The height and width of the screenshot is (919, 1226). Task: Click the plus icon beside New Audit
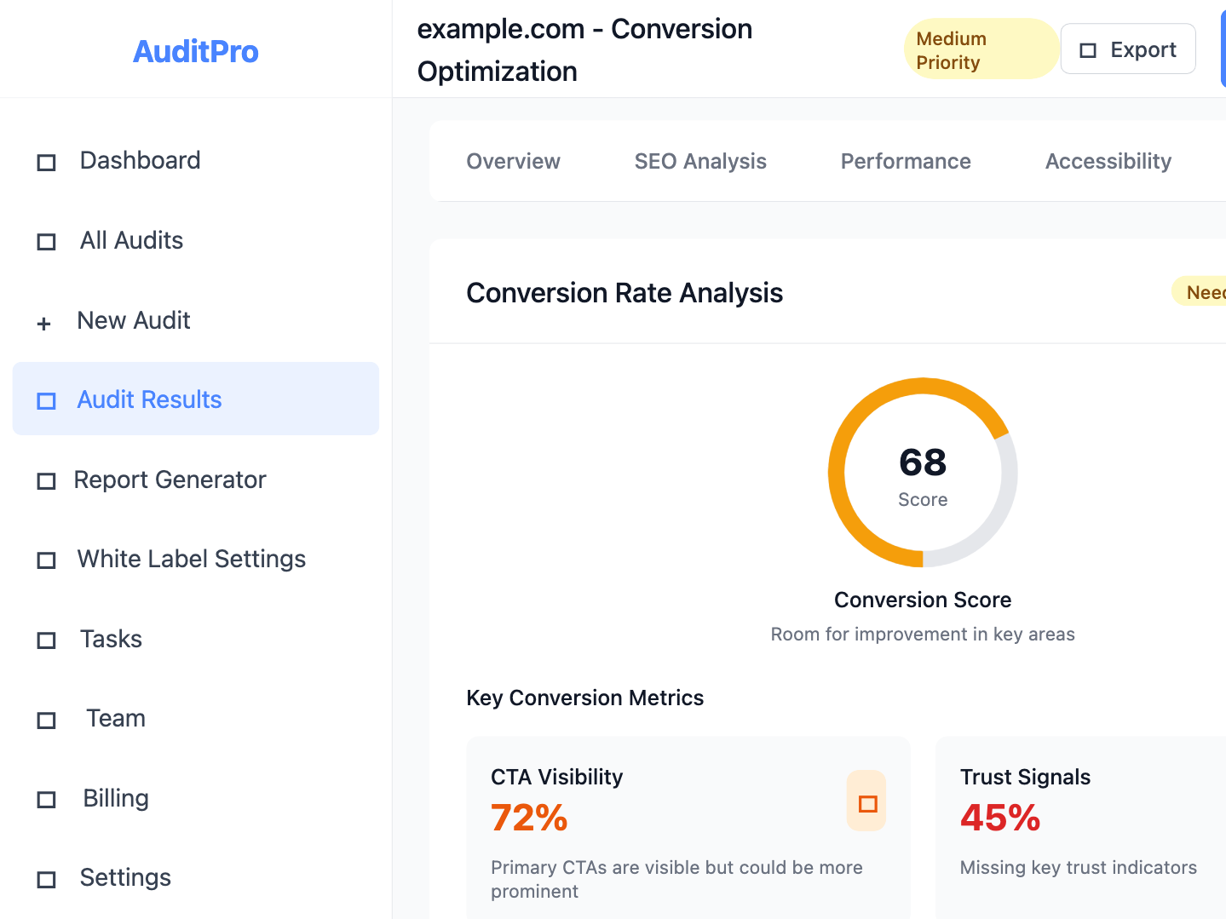click(x=44, y=323)
